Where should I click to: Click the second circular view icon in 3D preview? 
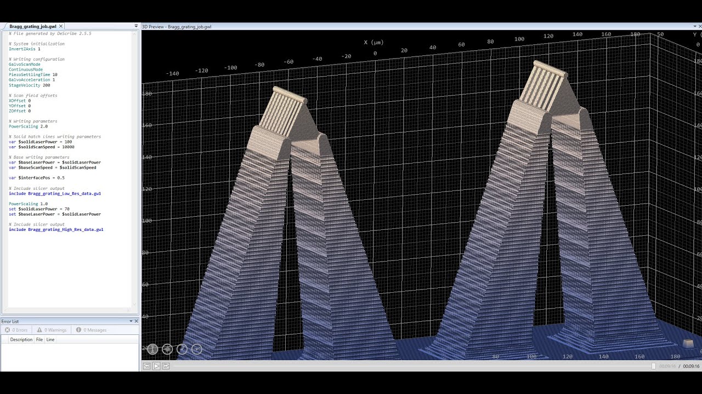[x=167, y=349]
